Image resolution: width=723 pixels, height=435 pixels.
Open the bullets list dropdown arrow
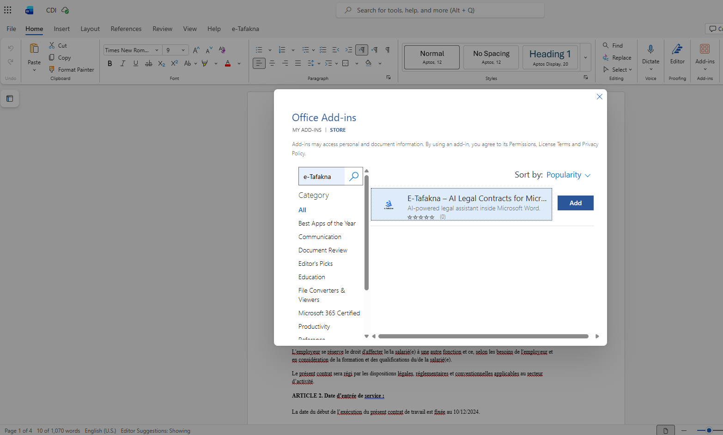(270, 50)
